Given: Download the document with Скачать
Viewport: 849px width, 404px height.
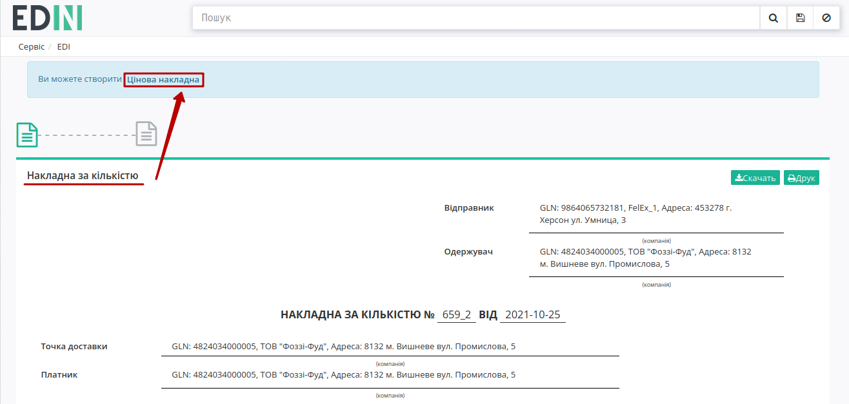Looking at the screenshot, I should coord(755,178).
